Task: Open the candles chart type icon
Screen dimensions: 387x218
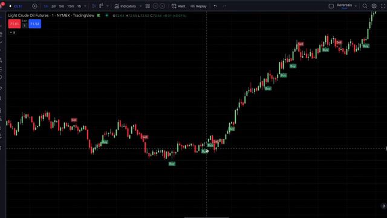Action: tap(101, 6)
